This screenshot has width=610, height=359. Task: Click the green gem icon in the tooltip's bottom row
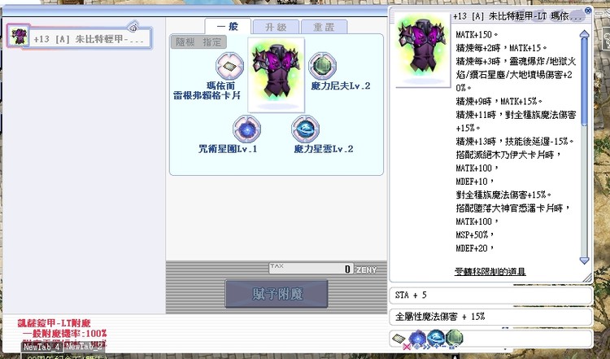click(x=455, y=337)
